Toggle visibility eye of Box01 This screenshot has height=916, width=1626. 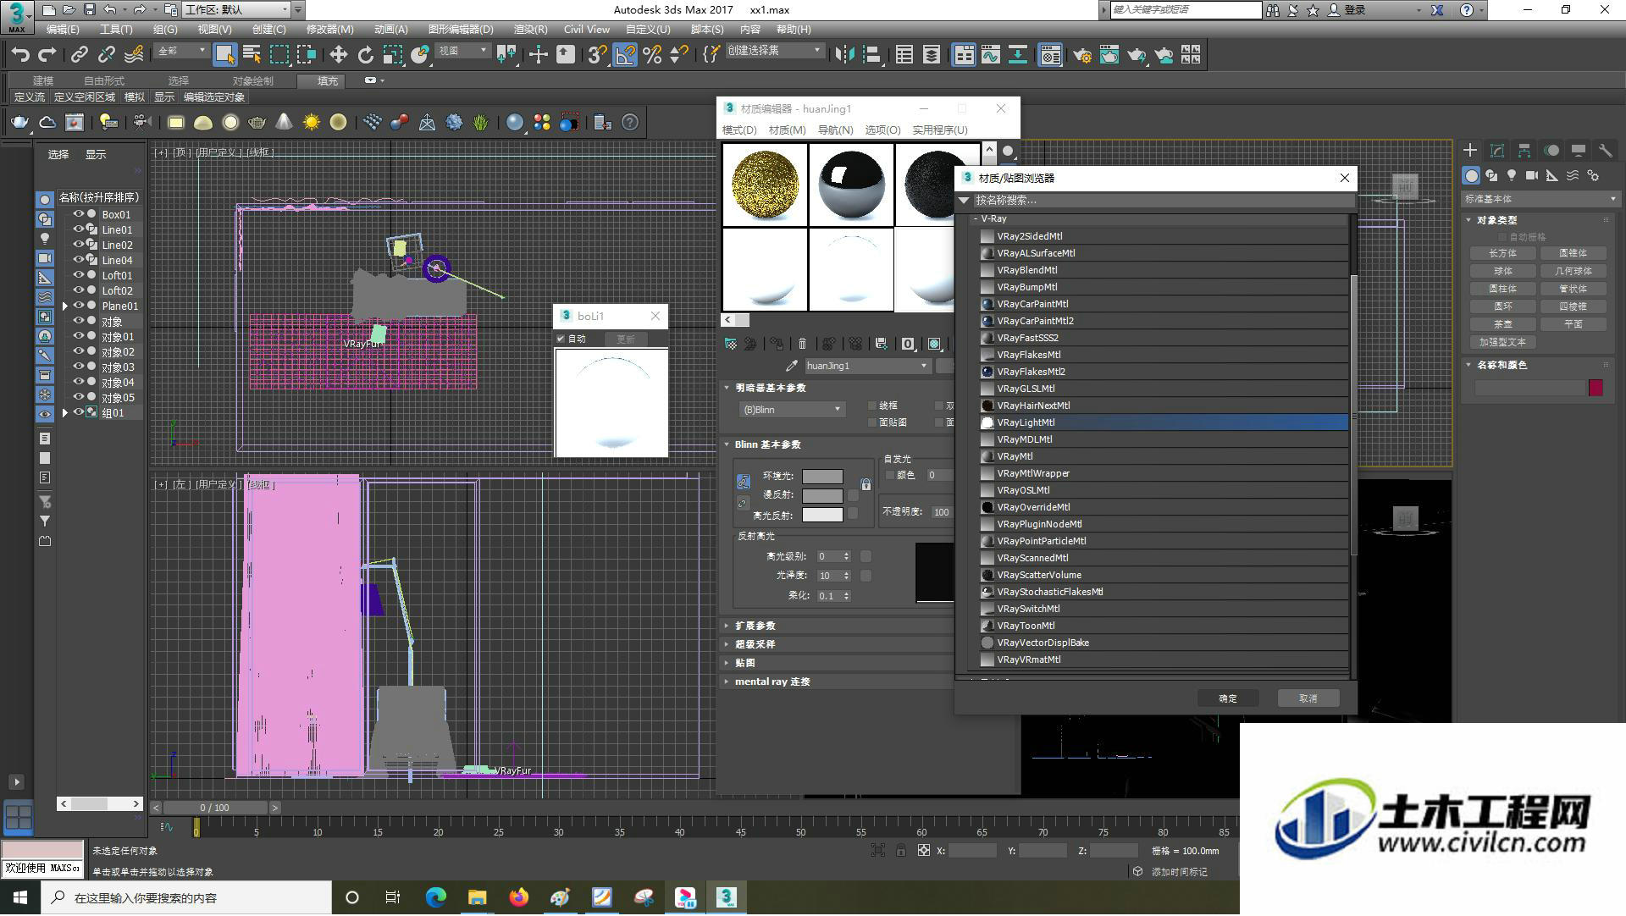(78, 214)
